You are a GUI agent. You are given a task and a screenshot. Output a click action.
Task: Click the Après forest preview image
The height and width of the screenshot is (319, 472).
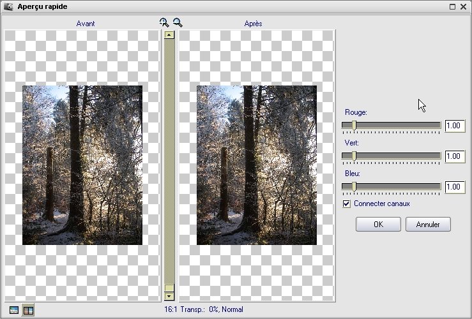coord(257,165)
